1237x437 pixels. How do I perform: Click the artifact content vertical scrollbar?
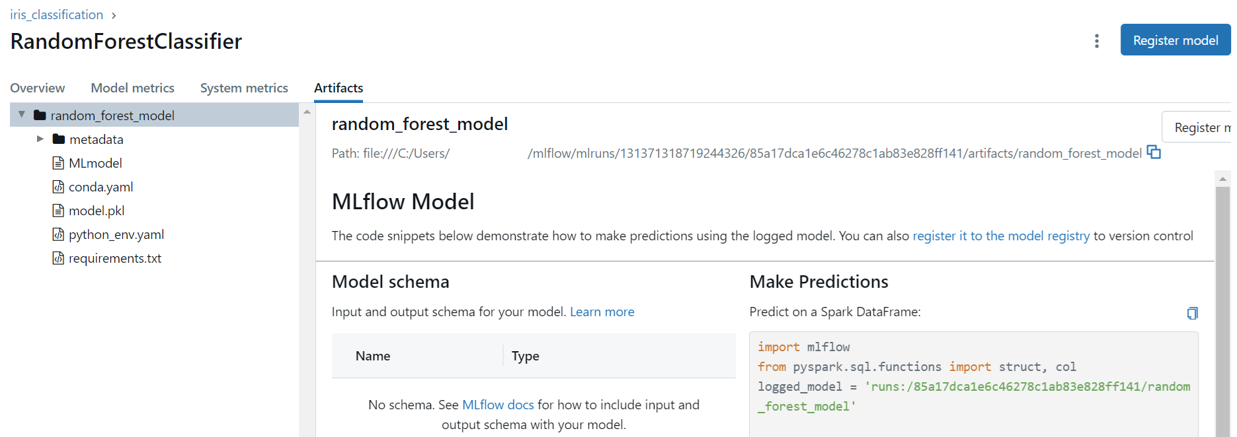tap(1222, 304)
